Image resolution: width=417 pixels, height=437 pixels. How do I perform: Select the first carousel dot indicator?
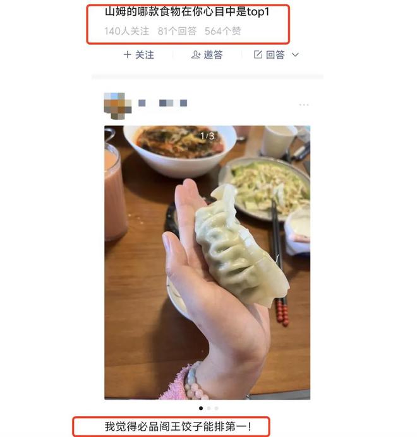click(x=201, y=408)
